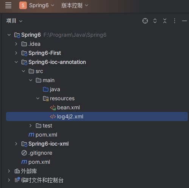Select the java source folder name

pos(55,90)
